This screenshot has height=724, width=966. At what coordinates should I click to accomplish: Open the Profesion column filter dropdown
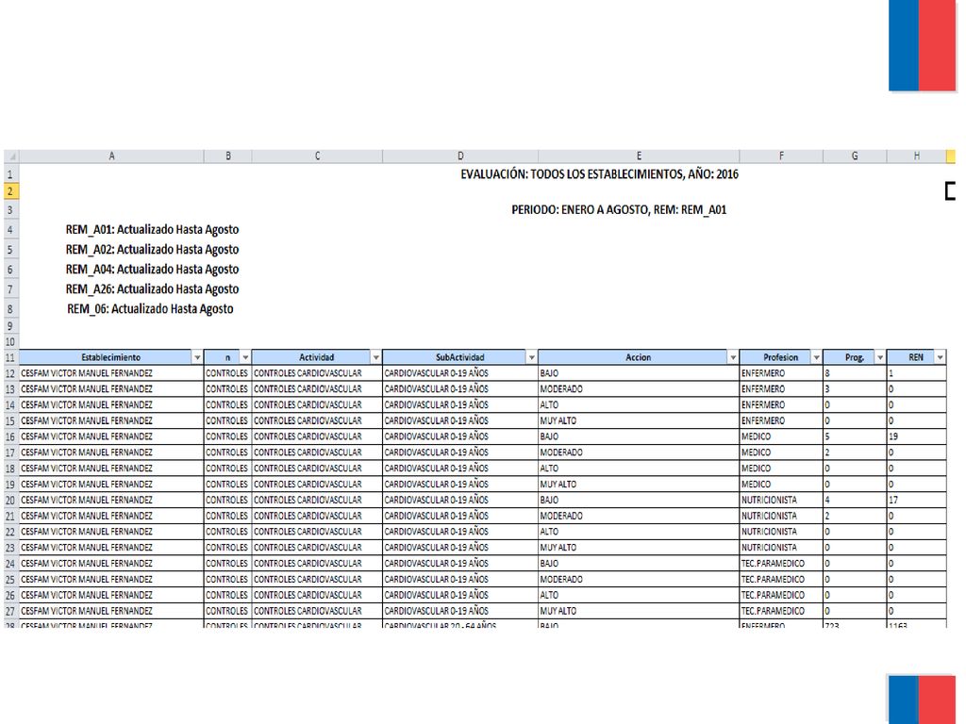point(817,357)
